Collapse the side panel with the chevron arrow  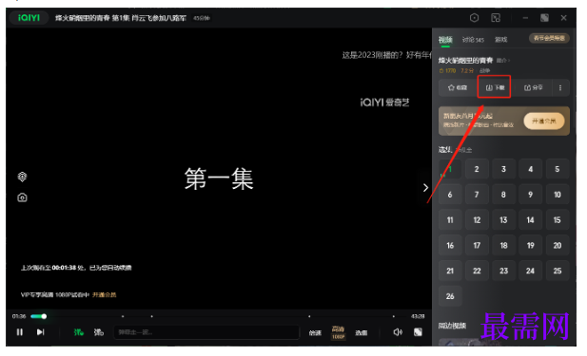click(425, 188)
